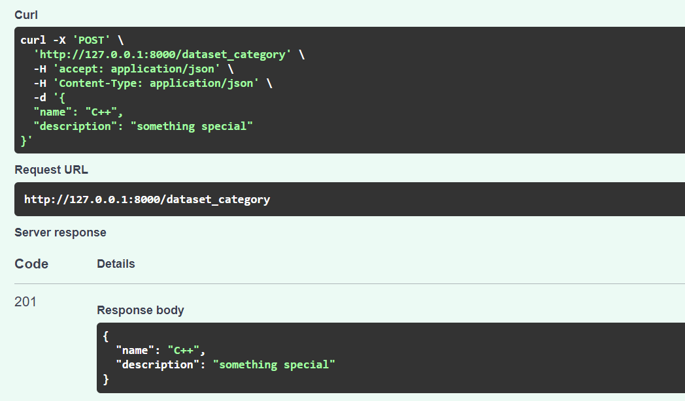Click the dataset_category URL in the curl command
The image size is (685, 401).
pyautogui.click(x=163, y=55)
